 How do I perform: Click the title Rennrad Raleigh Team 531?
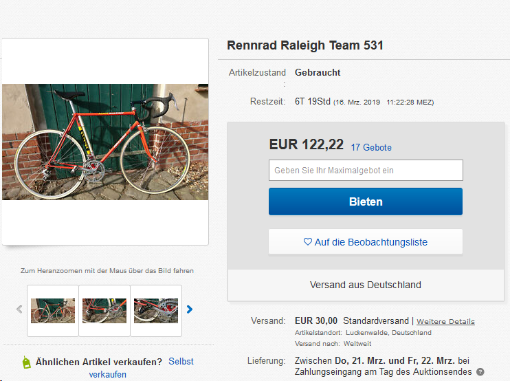click(305, 46)
